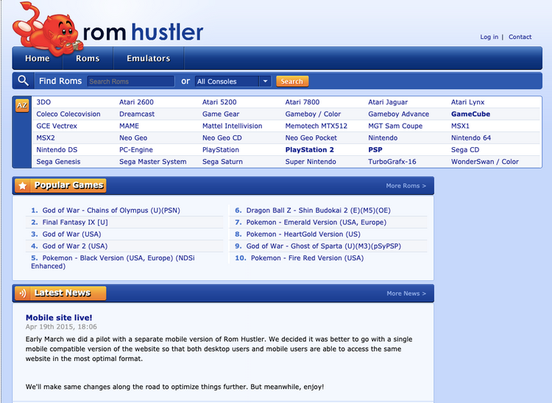Open the All Consoles dropdown

pyautogui.click(x=233, y=81)
